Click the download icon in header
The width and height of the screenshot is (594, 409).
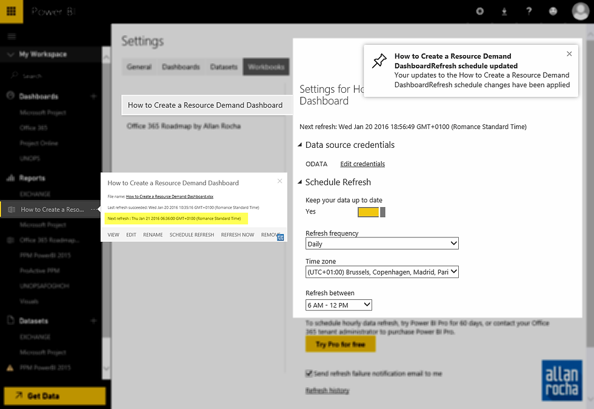tap(504, 12)
